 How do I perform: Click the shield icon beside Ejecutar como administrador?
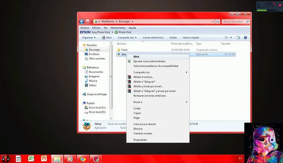tap(129, 61)
